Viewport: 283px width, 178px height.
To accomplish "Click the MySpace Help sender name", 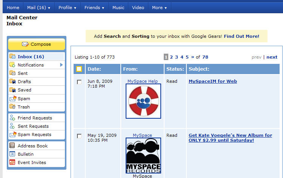I will pos(143,81).
